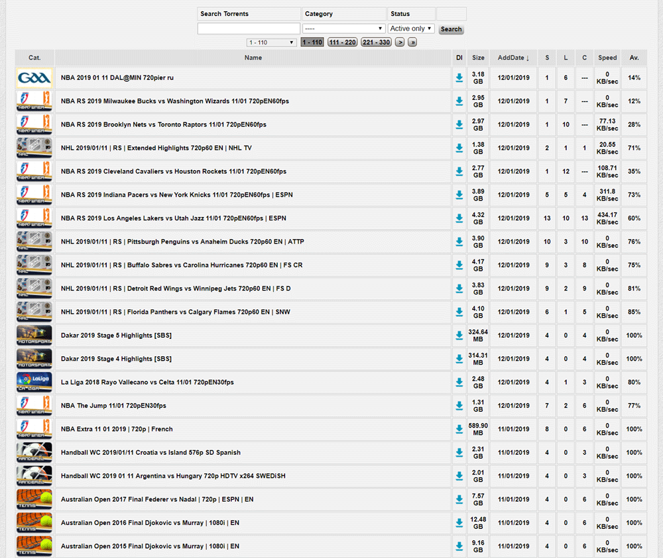
Task: Click Tennis category icon for Australian Open 2017
Action: (34, 499)
